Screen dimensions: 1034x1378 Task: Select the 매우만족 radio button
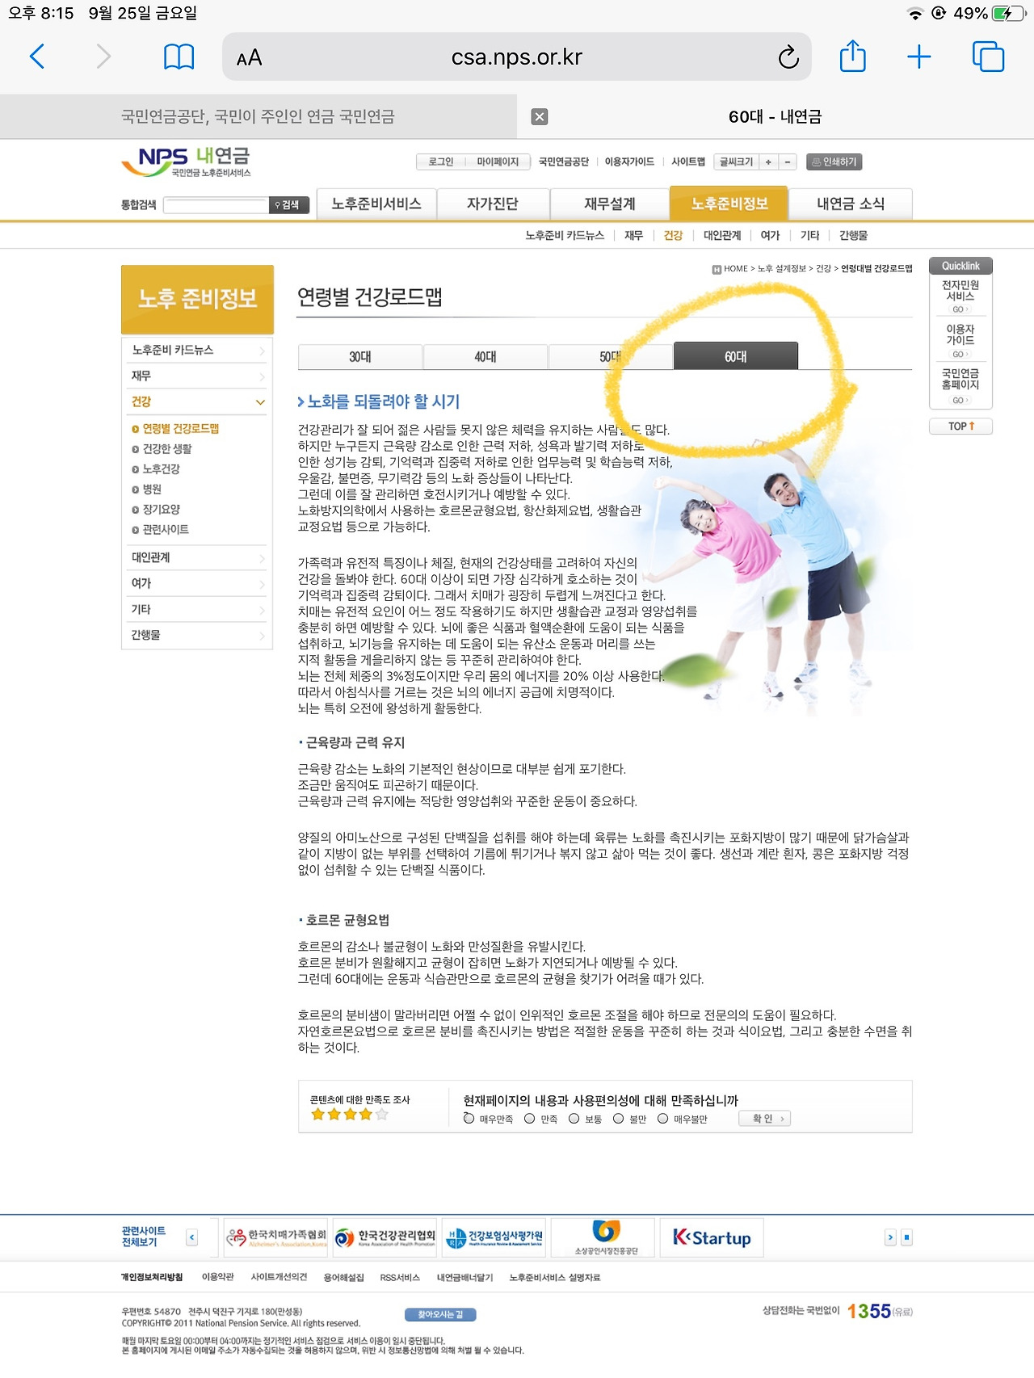[469, 1119]
